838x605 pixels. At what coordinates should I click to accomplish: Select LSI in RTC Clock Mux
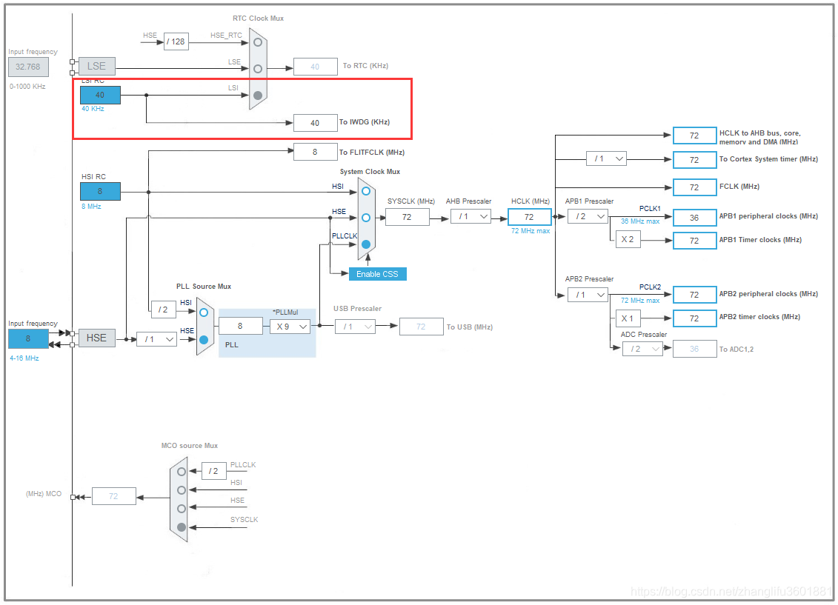258,96
